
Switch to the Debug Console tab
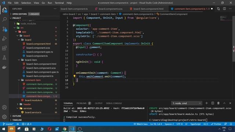[114, 103]
